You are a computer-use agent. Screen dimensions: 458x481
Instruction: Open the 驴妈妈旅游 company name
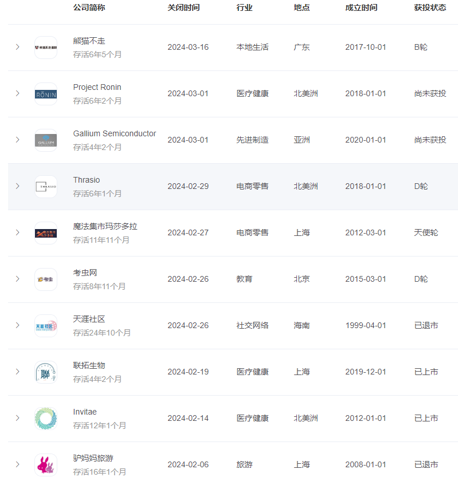(93, 458)
